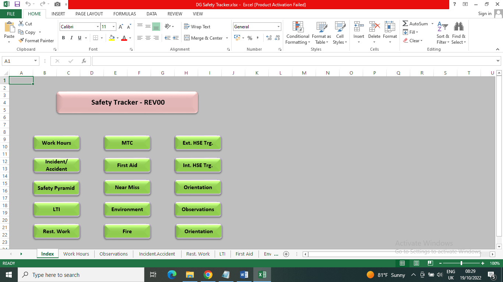Click the Windows taskbar search box

[x=81, y=275]
